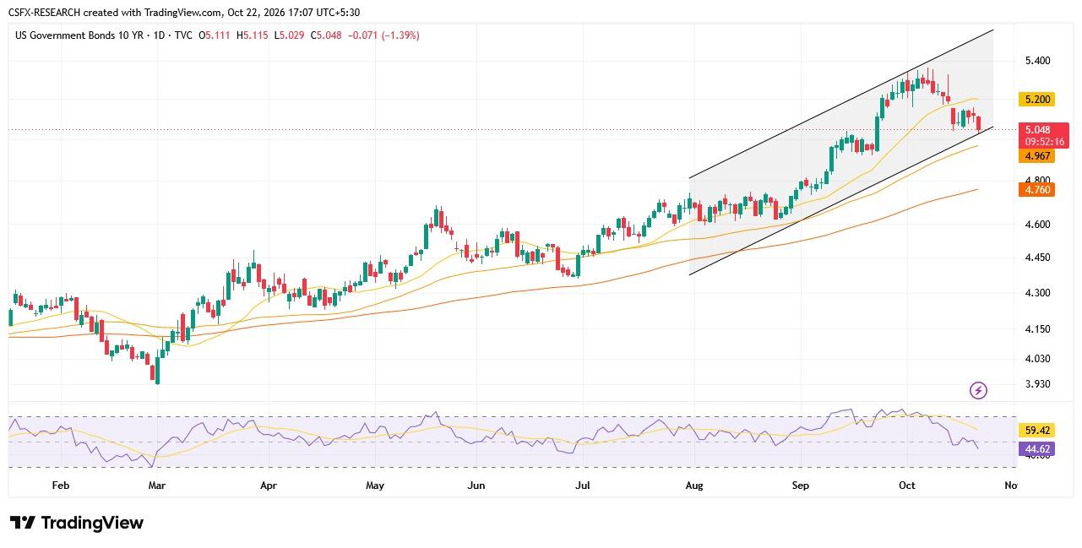Click the Sep label on time axis
The width and height of the screenshot is (1082, 548).
click(801, 486)
